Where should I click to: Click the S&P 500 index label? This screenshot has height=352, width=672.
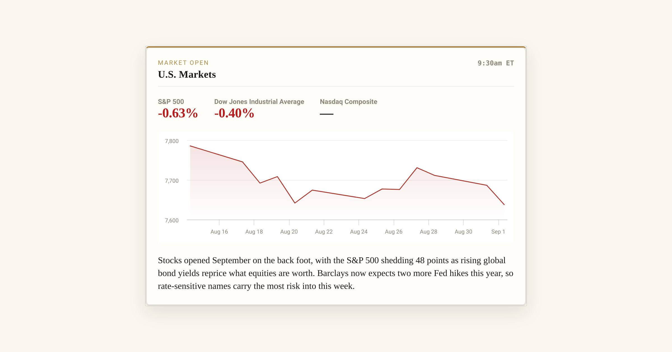171,102
